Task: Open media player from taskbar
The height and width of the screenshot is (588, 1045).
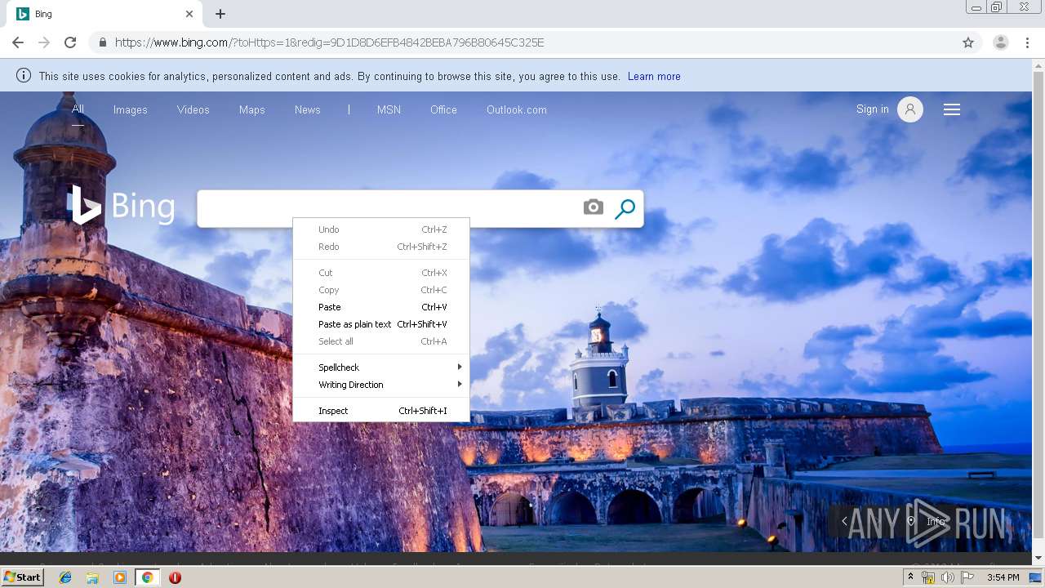Action: tap(120, 577)
